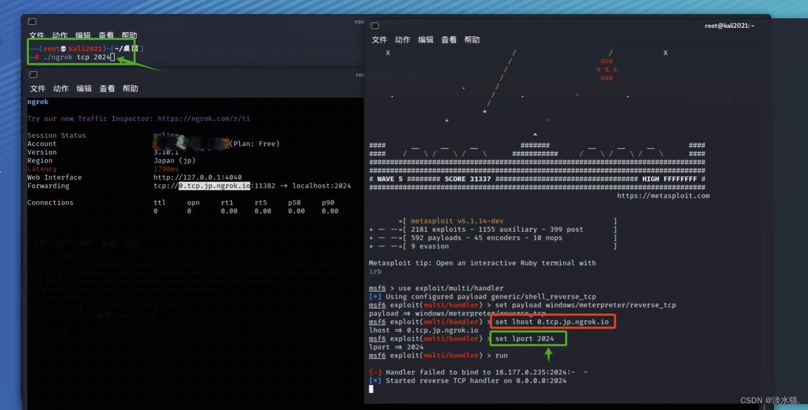Click 'use exploit/multi/handler' command line

[x=451, y=288]
